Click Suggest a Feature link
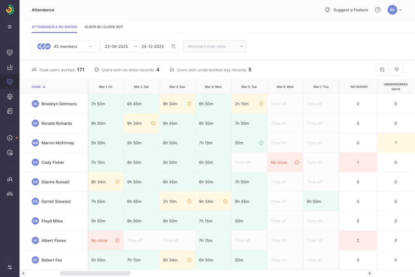This screenshot has width=415, height=277. 346,10
